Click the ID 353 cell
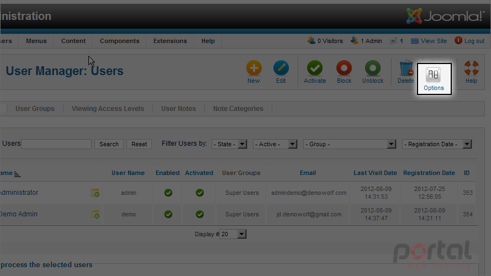 (467, 193)
